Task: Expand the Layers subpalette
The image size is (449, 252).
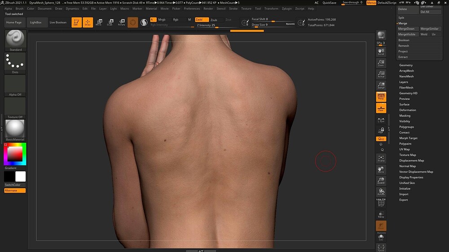Action: pyautogui.click(x=404, y=82)
